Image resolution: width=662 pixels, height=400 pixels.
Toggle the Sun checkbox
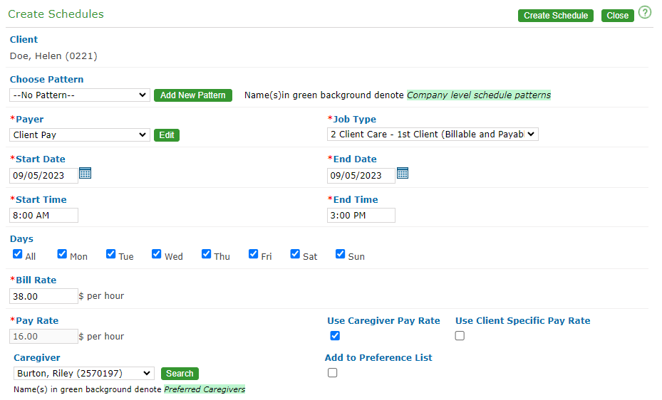[x=341, y=254]
